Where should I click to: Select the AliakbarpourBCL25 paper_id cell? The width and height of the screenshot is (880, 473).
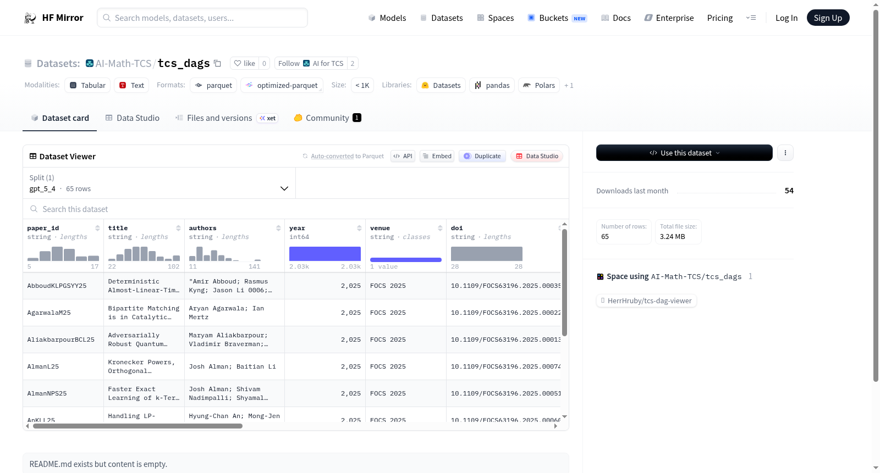[63, 340]
